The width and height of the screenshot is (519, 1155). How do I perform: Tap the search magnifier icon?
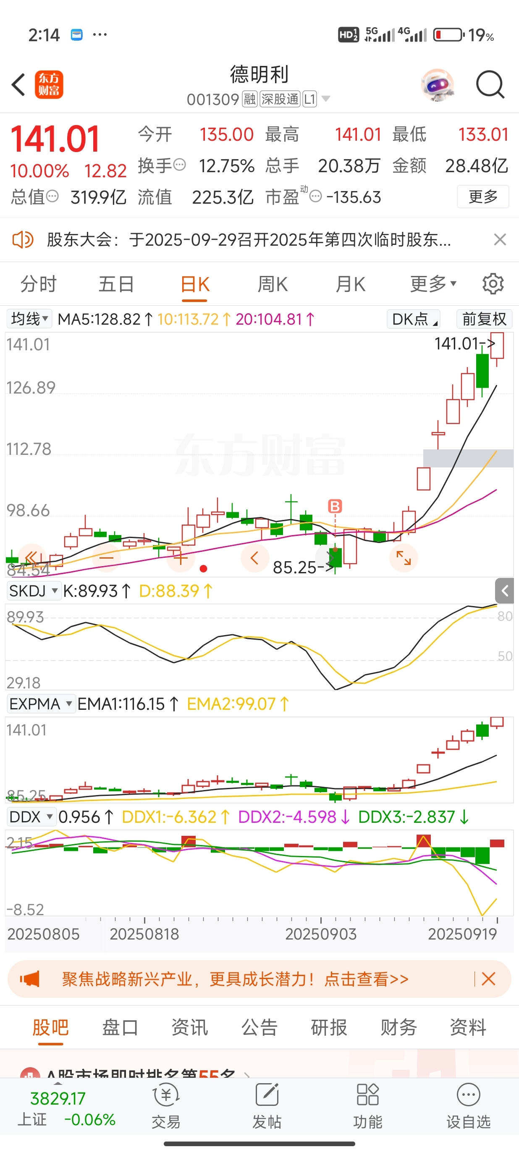coord(490,84)
